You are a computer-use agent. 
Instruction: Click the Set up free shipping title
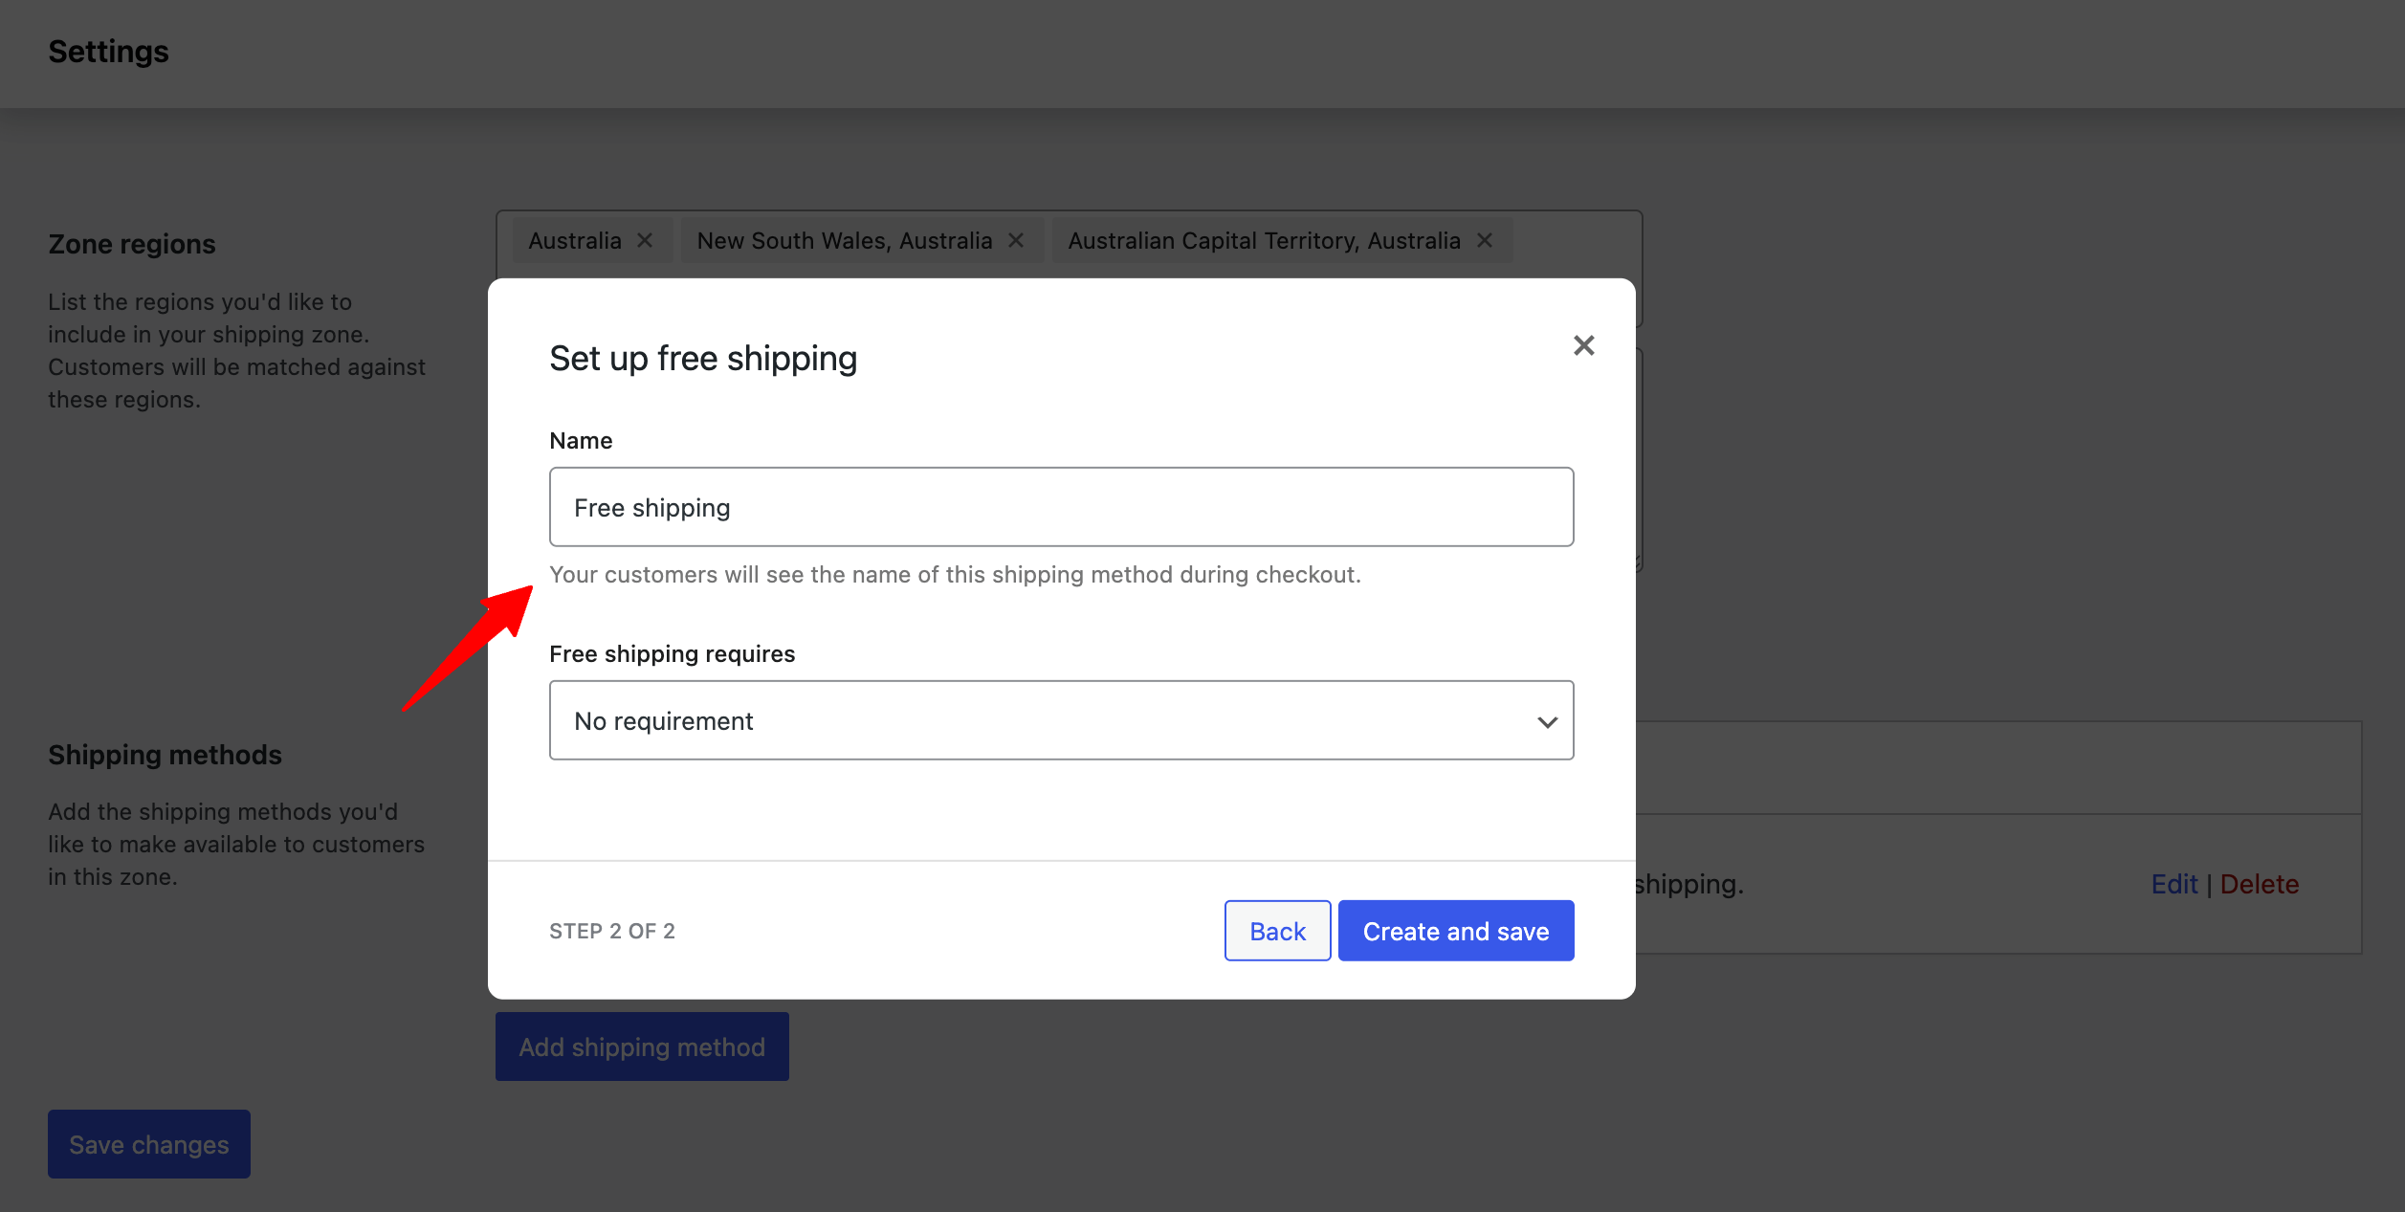(x=703, y=358)
